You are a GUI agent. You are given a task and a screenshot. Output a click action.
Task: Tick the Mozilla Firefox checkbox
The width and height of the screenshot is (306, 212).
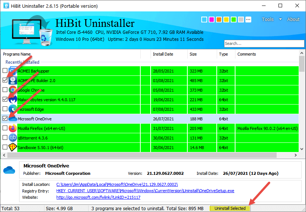[5, 128]
